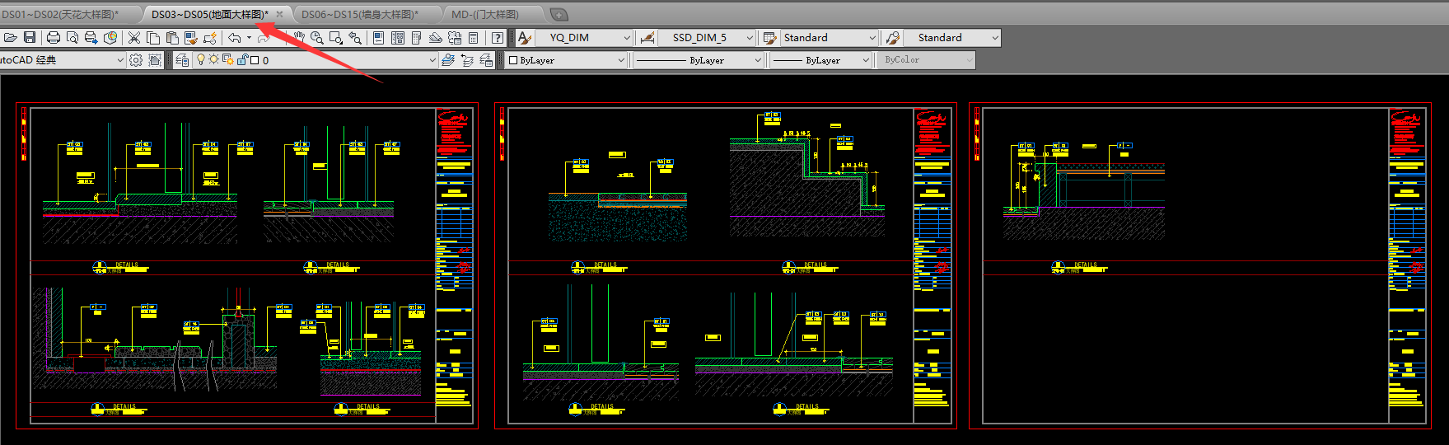1449x445 pixels.
Task: Click the new drawing tab plus button
Action: pos(559,15)
